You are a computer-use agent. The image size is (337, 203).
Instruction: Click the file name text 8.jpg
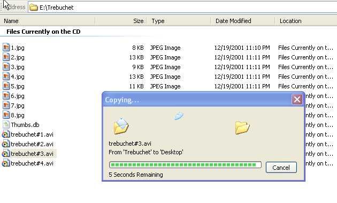(18, 115)
